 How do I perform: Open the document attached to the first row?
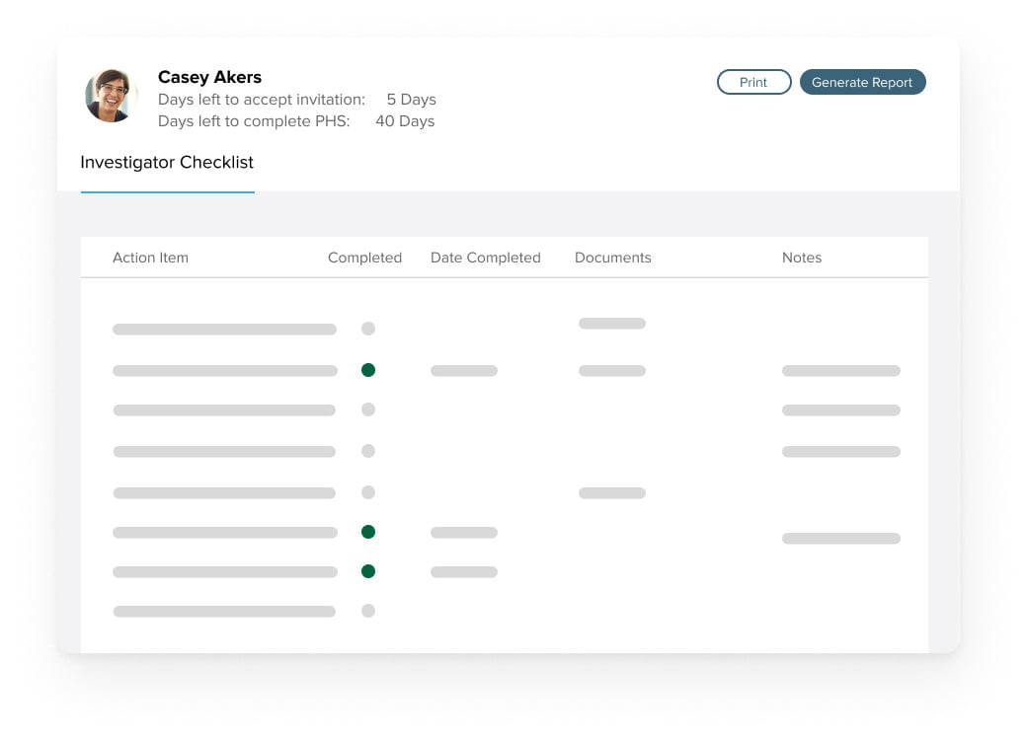(x=611, y=323)
